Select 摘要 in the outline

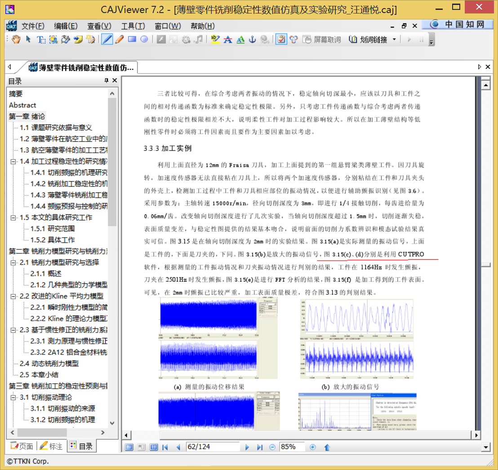(x=16, y=93)
